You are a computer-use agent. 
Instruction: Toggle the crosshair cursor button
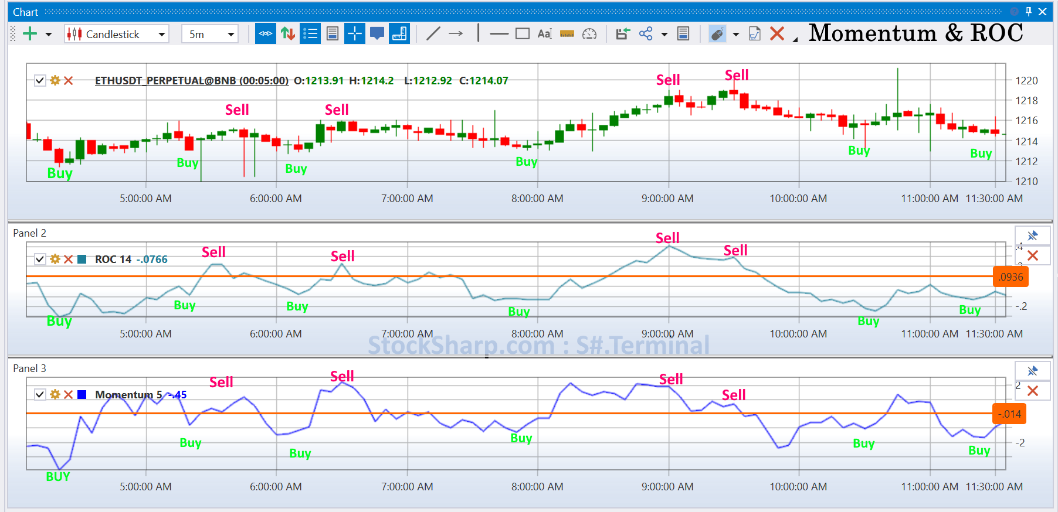tap(355, 33)
